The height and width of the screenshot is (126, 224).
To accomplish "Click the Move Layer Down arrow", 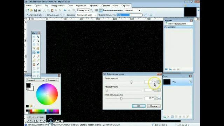I will [x=184, y=117].
